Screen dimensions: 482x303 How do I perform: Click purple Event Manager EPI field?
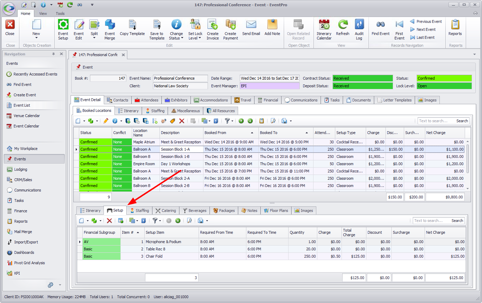point(270,86)
